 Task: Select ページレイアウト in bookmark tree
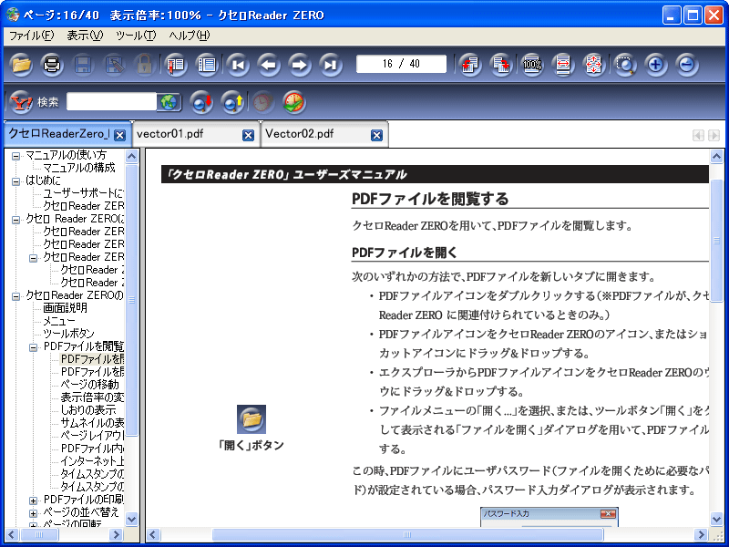tap(92, 436)
